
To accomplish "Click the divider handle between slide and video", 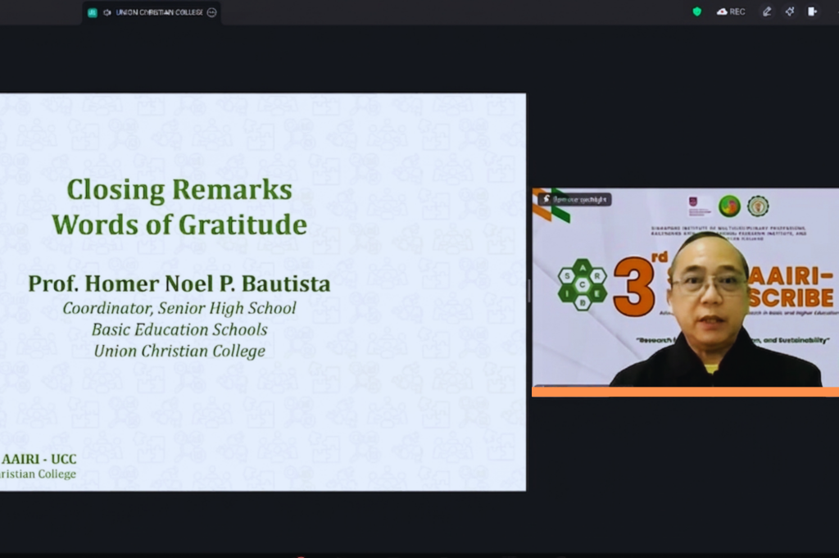I will coord(528,291).
